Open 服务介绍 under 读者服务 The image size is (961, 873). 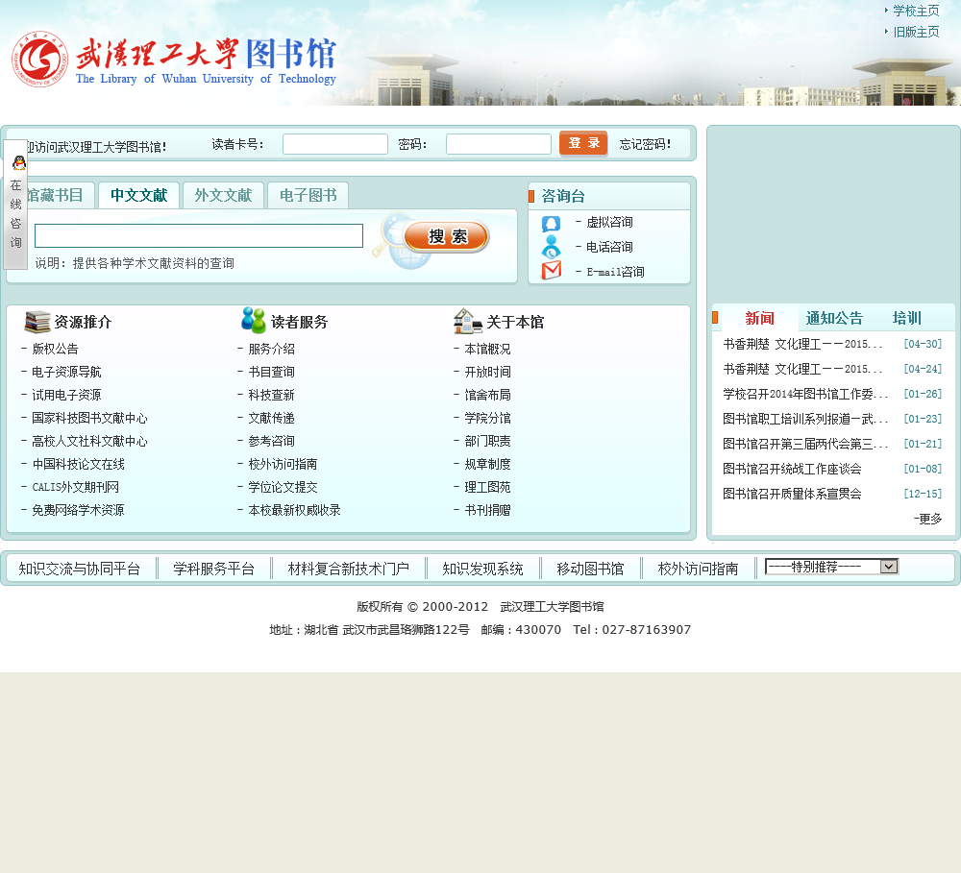pyautogui.click(x=272, y=349)
